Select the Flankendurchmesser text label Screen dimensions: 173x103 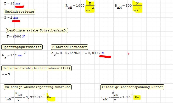pos(70,47)
